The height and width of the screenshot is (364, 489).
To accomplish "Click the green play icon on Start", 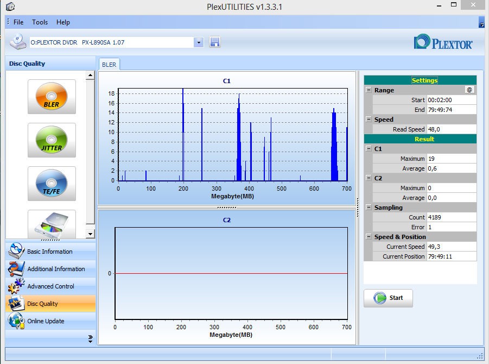I will coord(380,298).
